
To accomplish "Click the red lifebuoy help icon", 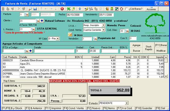I will (x=122, y=9).
